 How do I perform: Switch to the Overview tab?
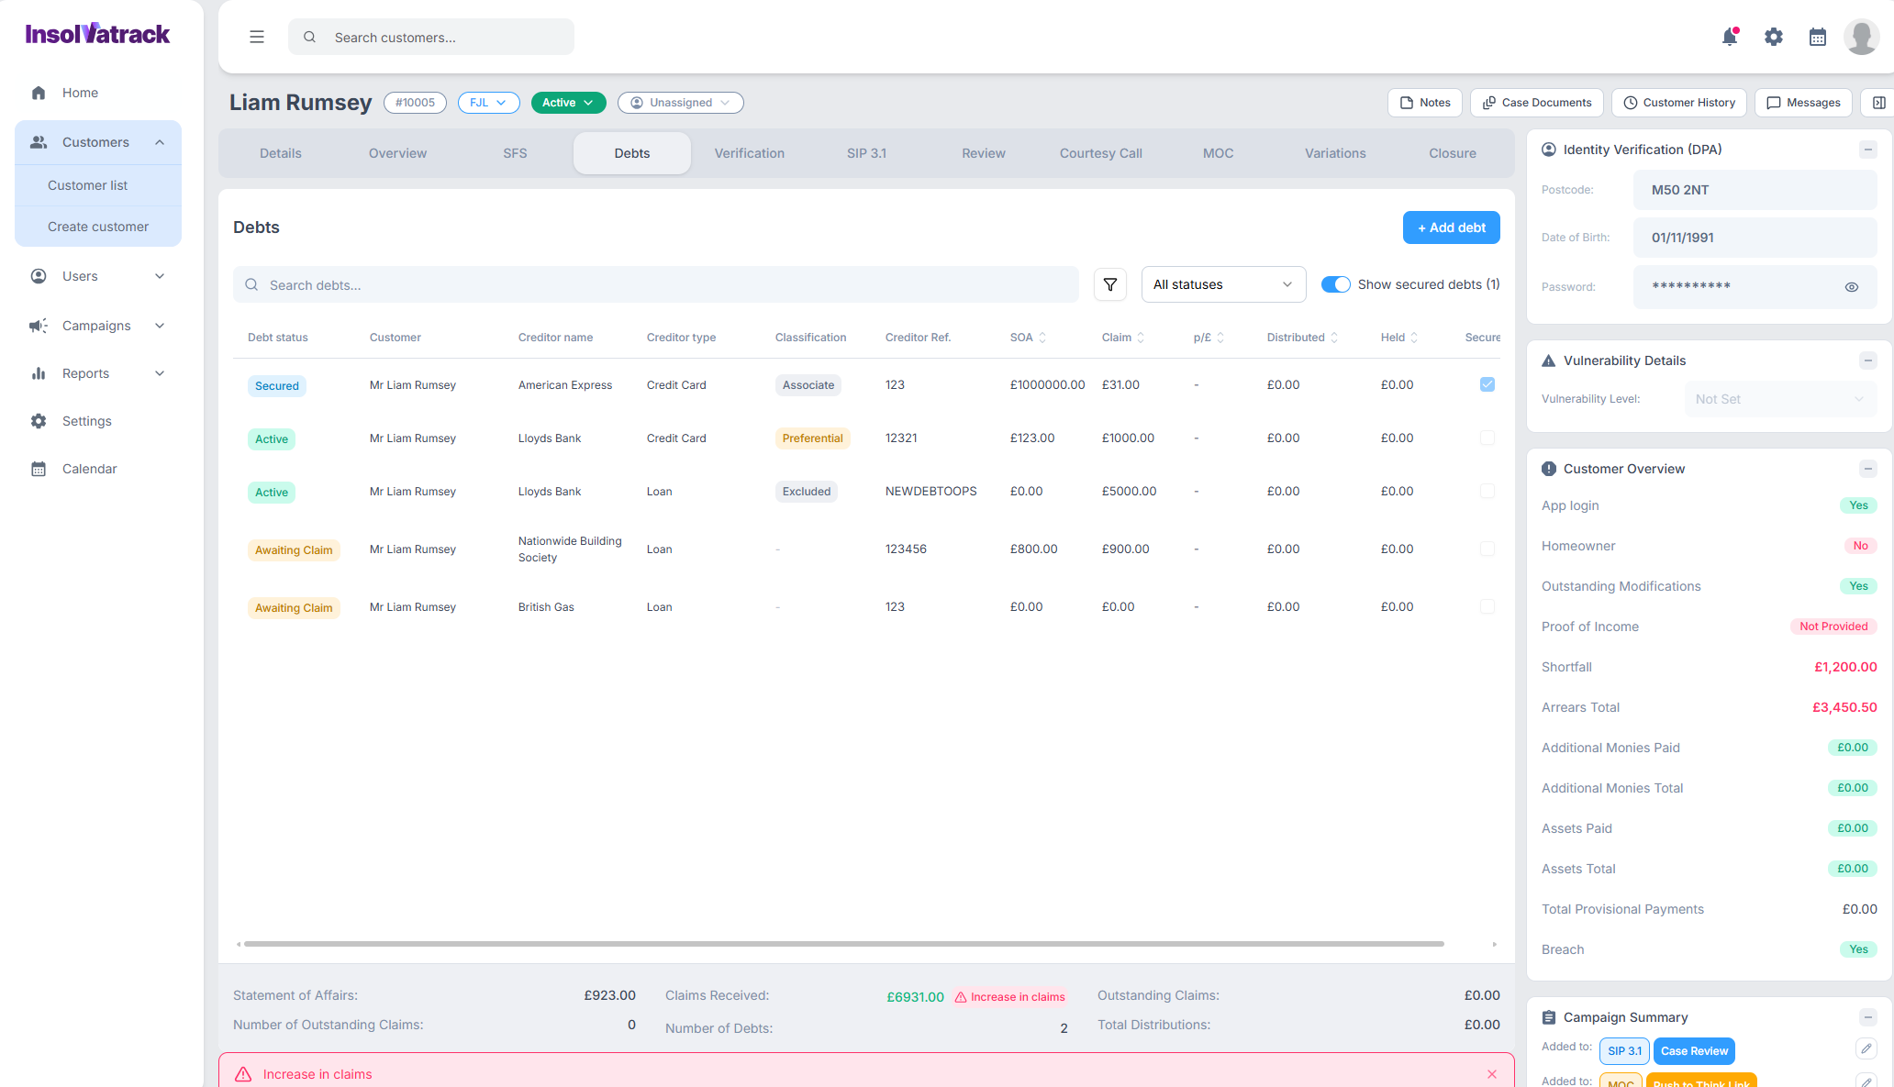click(x=397, y=153)
